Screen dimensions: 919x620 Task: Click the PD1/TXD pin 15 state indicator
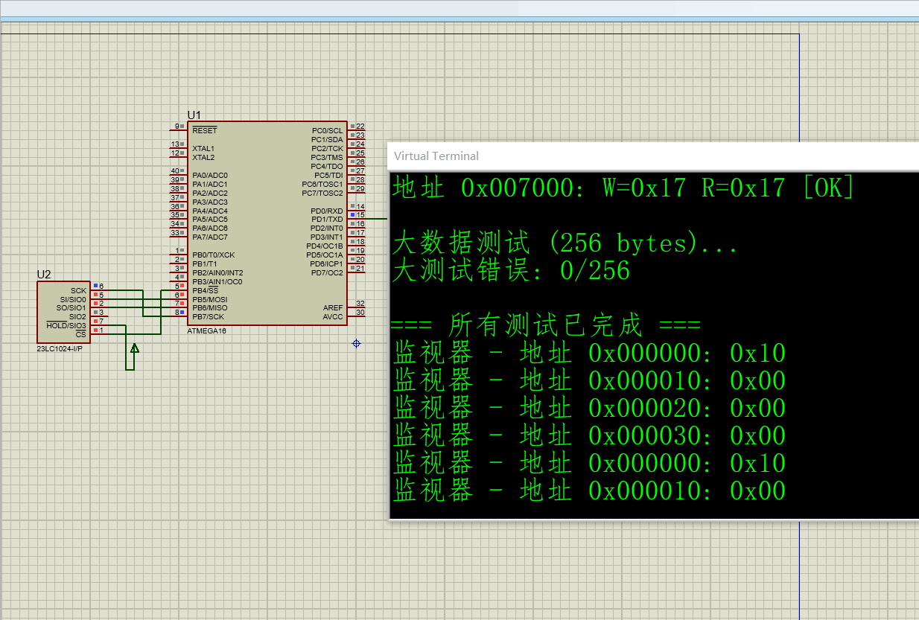352,215
